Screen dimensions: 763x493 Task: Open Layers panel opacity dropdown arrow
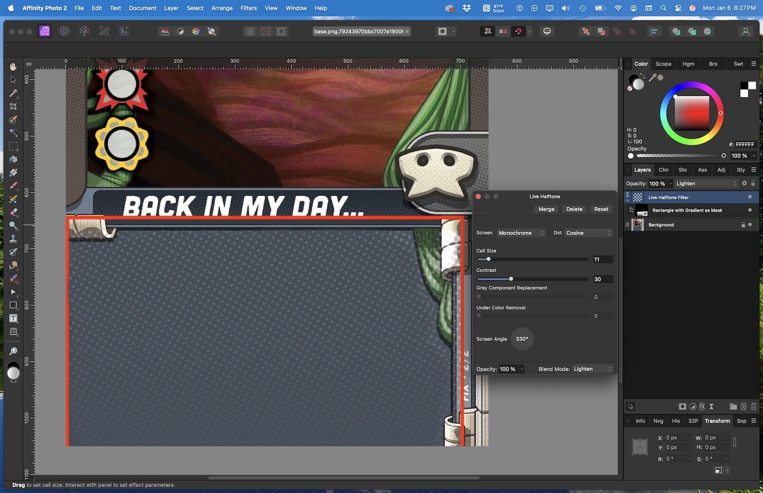670,184
